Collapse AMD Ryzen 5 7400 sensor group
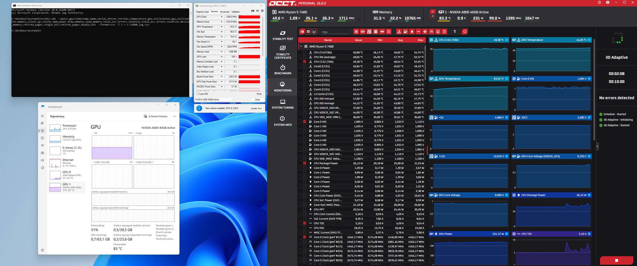The width and height of the screenshot is (637, 266). (x=301, y=47)
